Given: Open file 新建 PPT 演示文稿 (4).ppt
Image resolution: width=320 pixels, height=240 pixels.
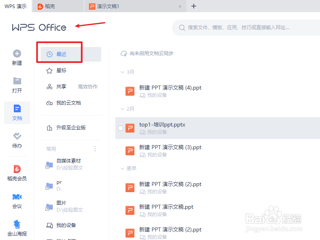Looking at the screenshot, I should (170, 88).
